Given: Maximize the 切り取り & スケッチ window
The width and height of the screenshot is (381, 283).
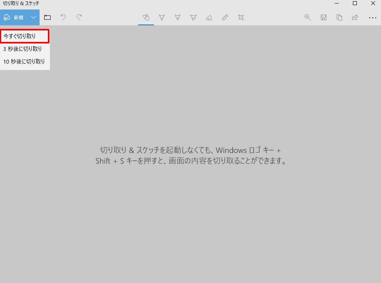Looking at the screenshot, I should [x=355, y=4].
